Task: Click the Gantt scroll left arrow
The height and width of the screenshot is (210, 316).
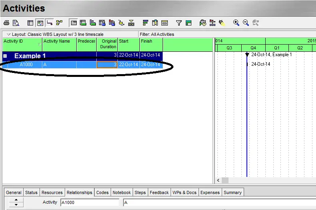Action: click(x=218, y=180)
